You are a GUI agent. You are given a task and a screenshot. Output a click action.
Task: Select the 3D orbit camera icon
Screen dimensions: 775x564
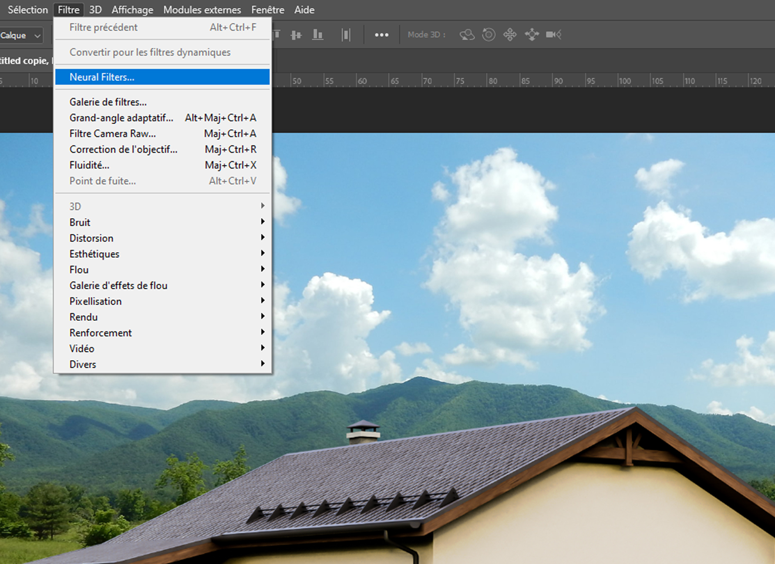(467, 35)
